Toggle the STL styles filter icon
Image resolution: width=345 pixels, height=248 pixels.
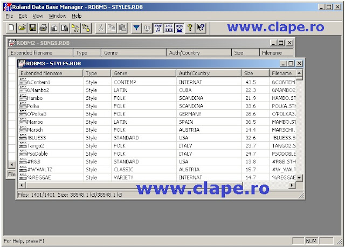(169, 28)
